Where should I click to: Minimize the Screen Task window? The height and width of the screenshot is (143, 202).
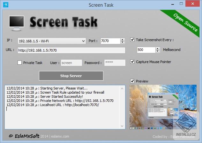click(173, 4)
